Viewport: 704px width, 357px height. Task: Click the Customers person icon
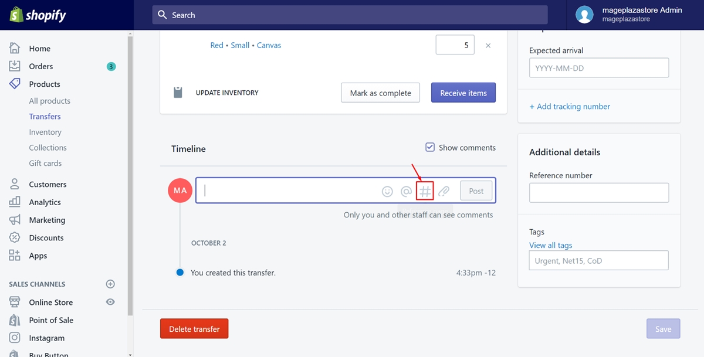(15, 184)
